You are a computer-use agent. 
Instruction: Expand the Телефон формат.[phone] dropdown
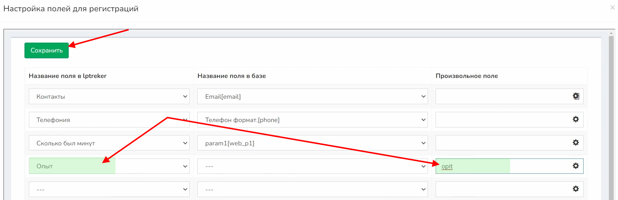click(x=312, y=120)
